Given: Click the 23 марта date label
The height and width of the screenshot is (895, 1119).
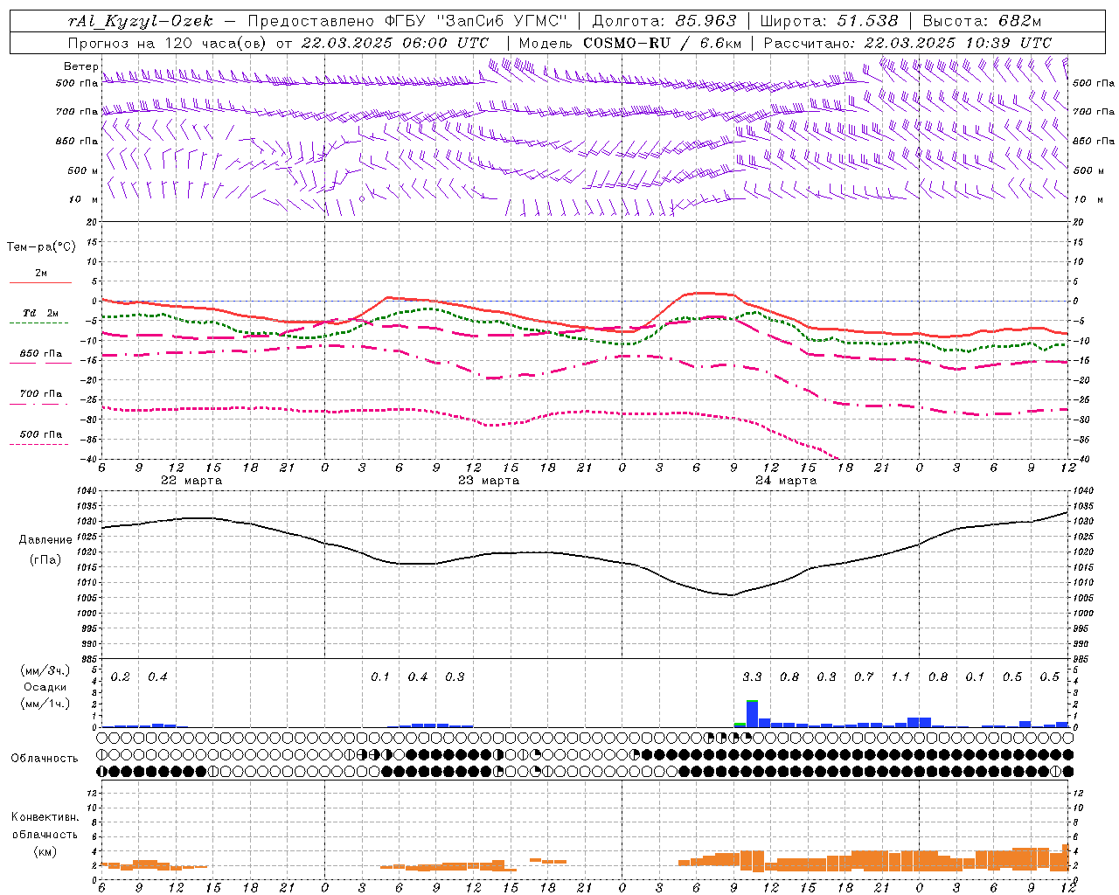Looking at the screenshot, I should [489, 481].
